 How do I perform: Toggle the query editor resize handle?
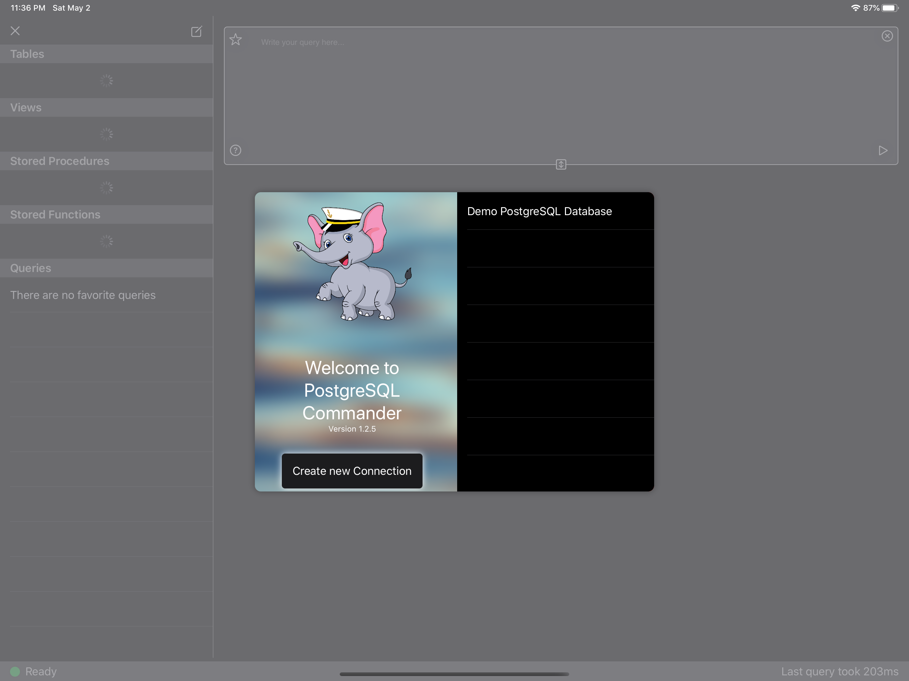[x=561, y=165]
